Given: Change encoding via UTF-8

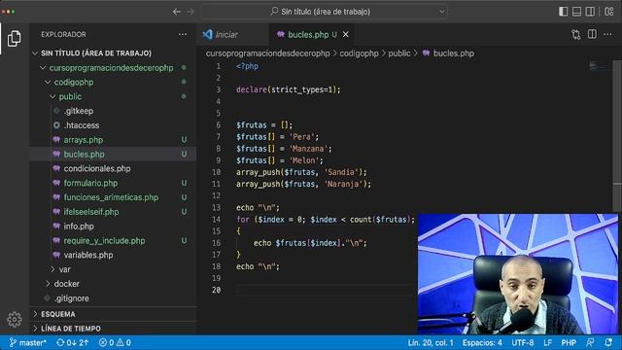Looking at the screenshot, I should [x=523, y=342].
